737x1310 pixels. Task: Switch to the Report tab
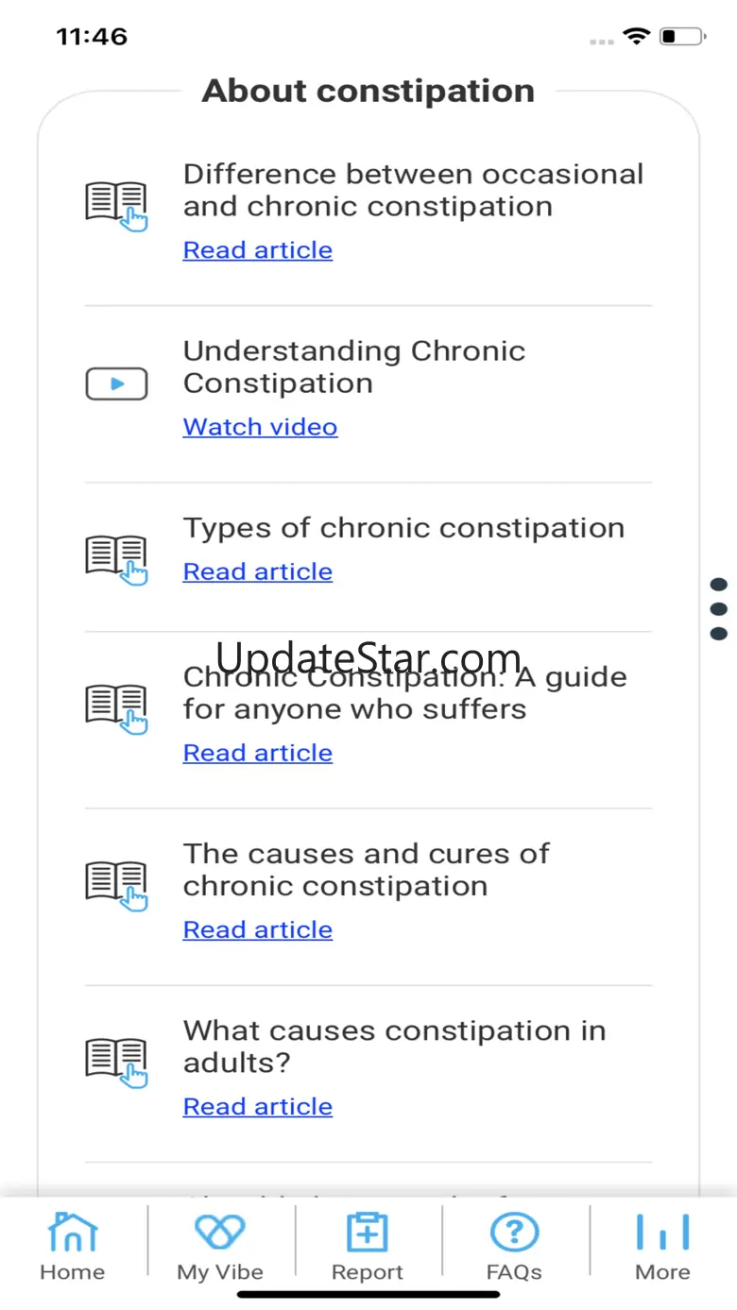click(x=368, y=1246)
